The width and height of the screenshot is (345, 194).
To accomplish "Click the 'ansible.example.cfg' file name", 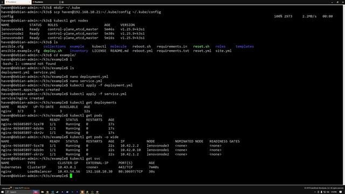I will click(20, 51).
